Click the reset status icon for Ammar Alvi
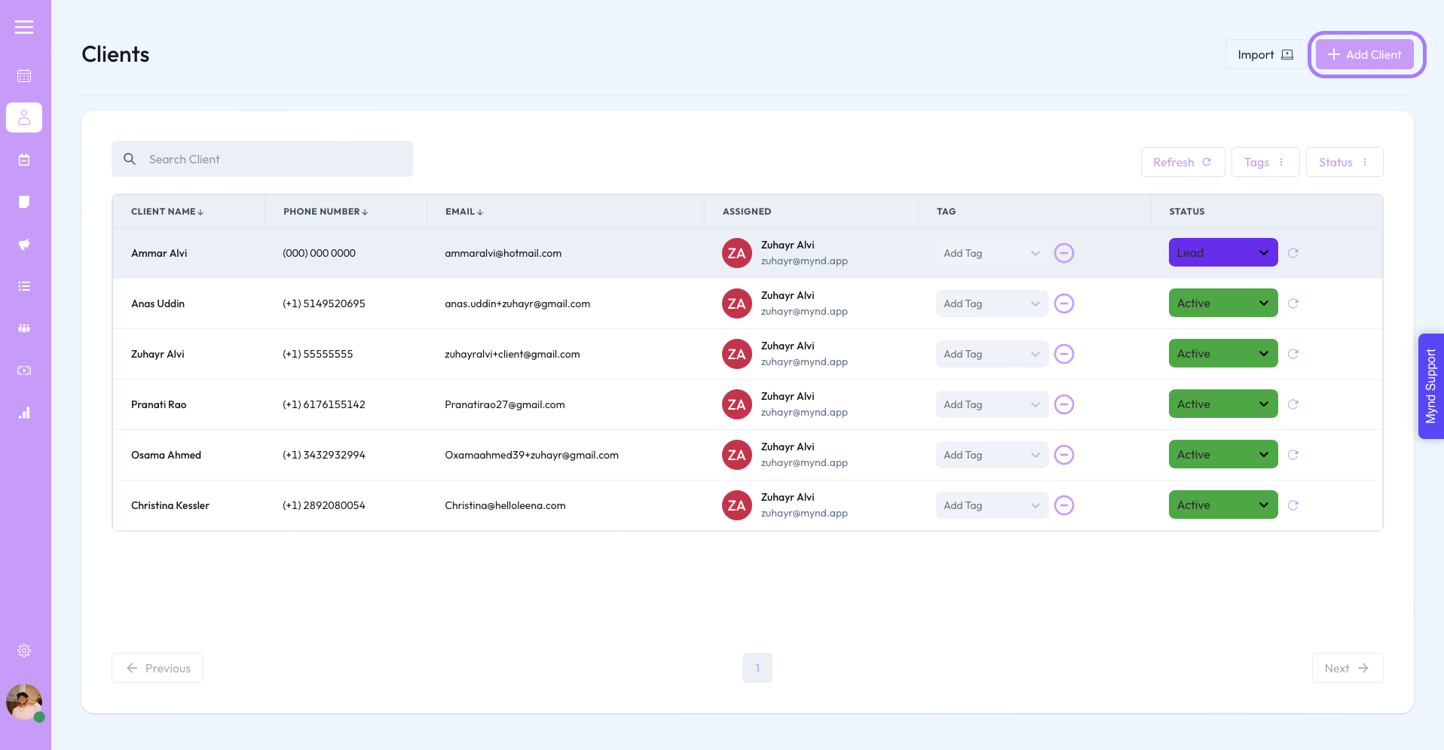The width and height of the screenshot is (1444, 750). [x=1293, y=253]
